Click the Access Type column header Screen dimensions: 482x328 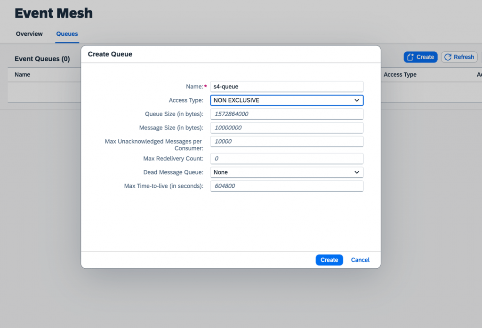(x=400, y=75)
